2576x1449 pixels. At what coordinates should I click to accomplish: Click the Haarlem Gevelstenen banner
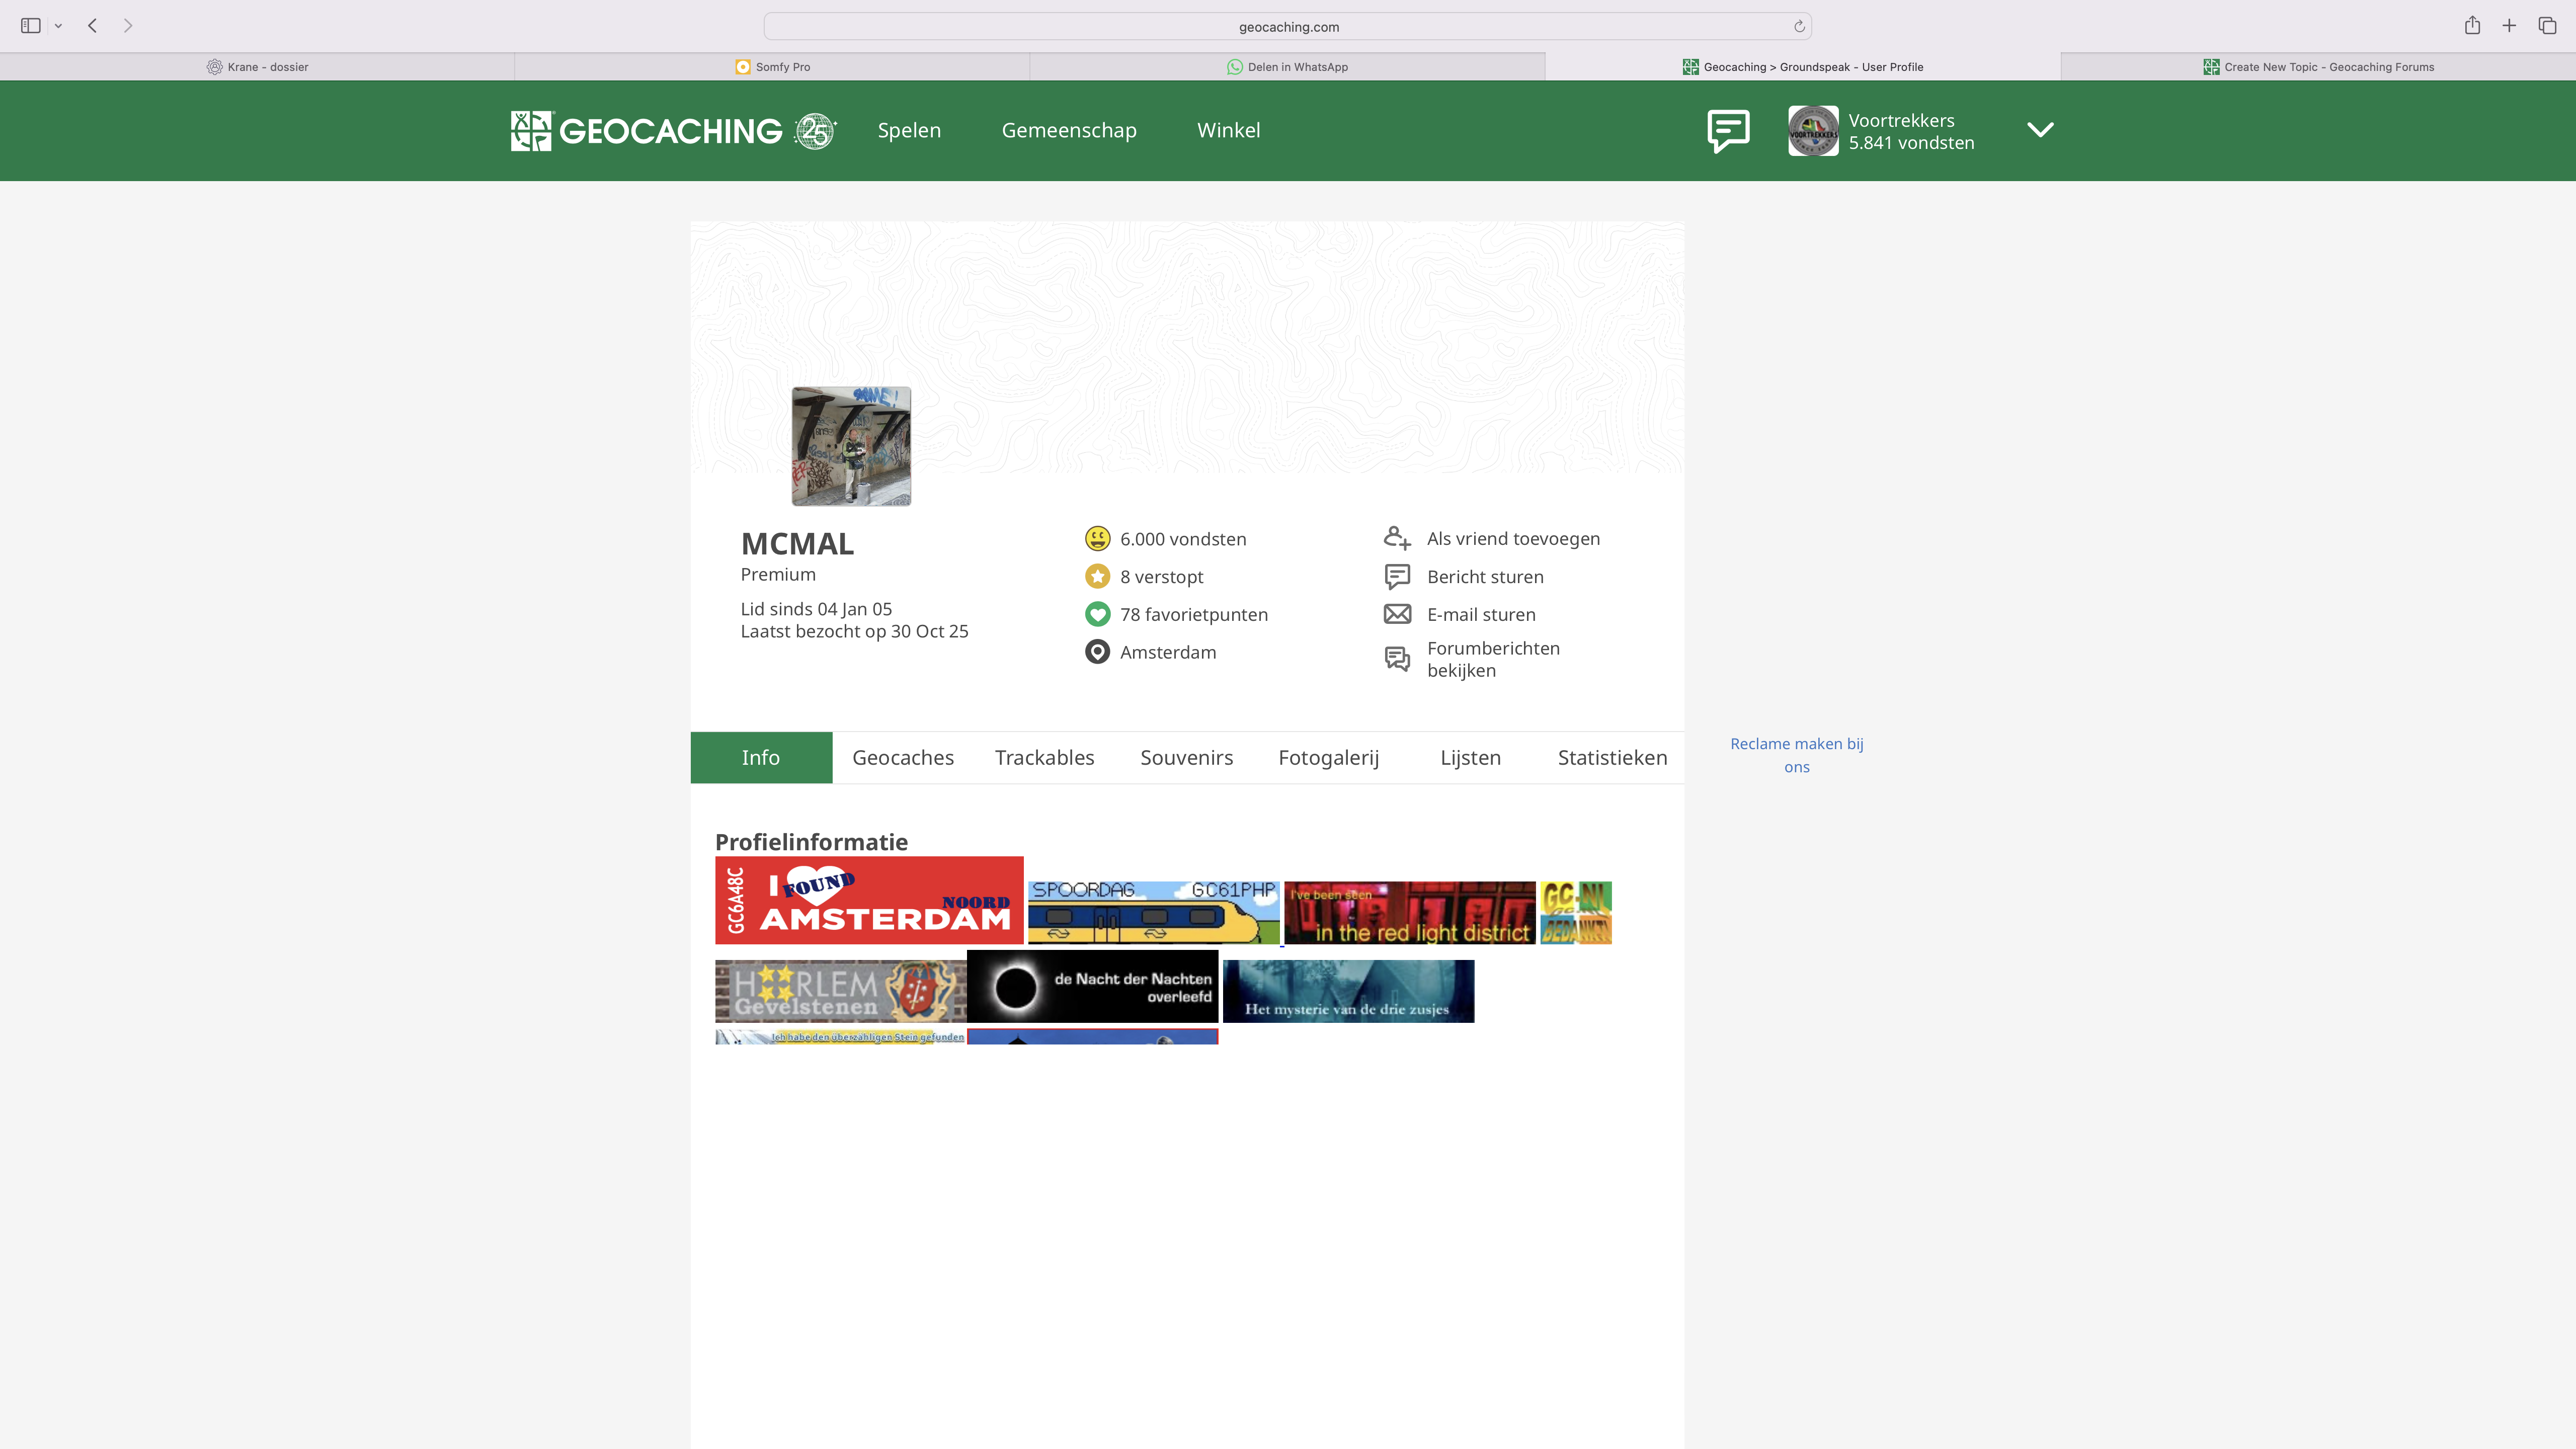(840, 991)
